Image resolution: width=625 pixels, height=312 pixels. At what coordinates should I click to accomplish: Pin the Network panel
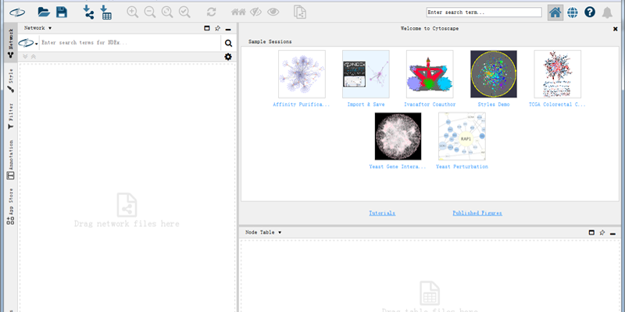pos(217,28)
